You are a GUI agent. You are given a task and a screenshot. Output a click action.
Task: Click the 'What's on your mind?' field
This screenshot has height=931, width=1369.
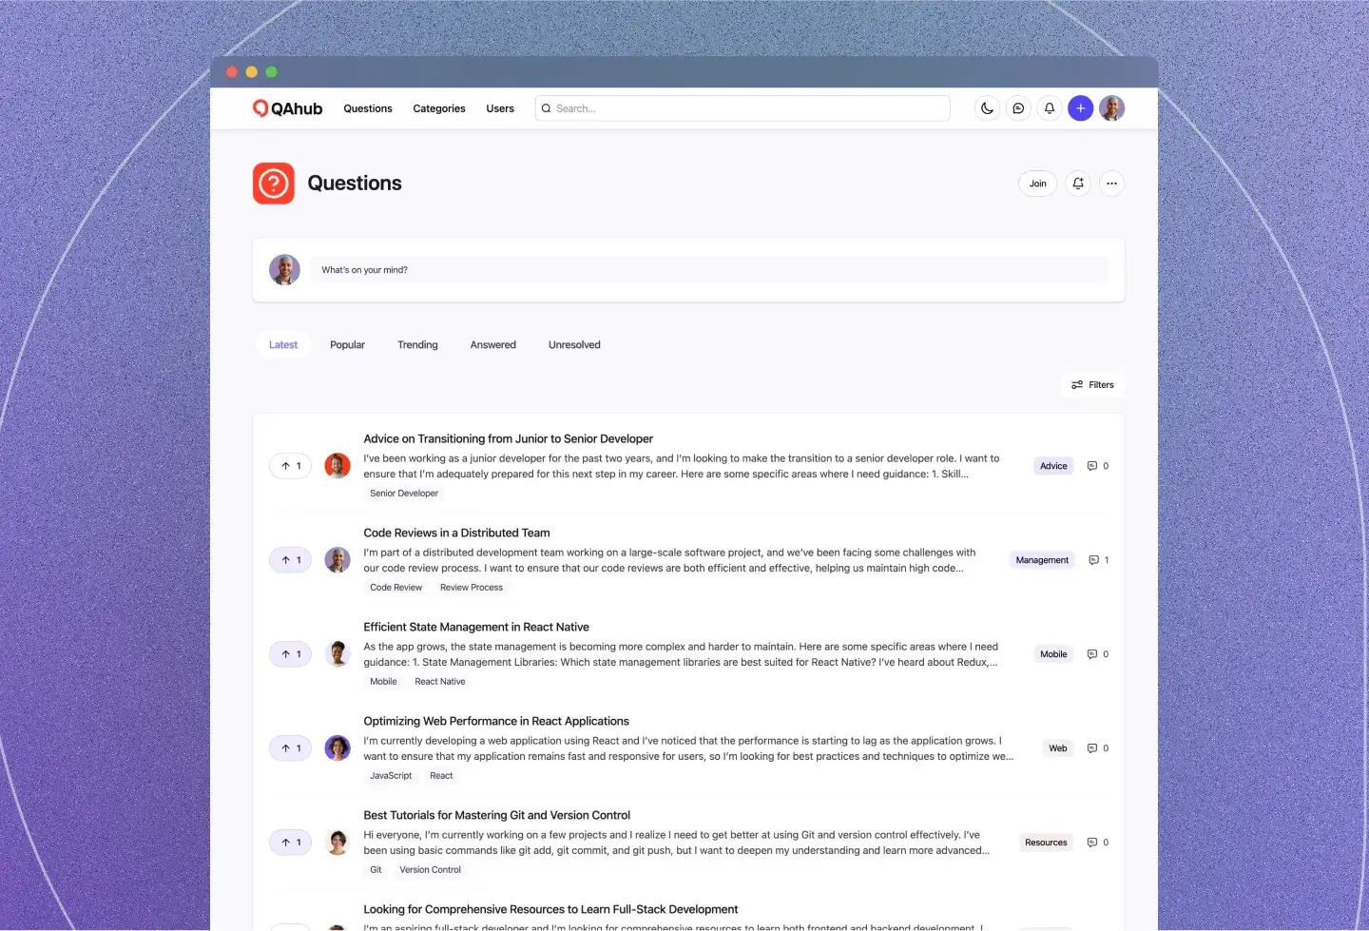tap(709, 270)
